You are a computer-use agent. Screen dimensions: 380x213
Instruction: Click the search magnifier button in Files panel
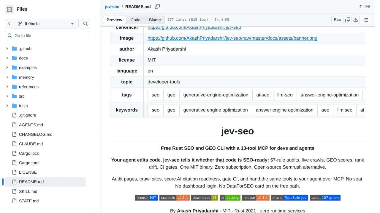pos(85,24)
